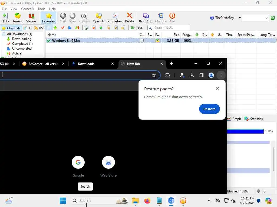Select All Downloads (1) in sidebar
The image size is (277, 207).
(19, 34)
